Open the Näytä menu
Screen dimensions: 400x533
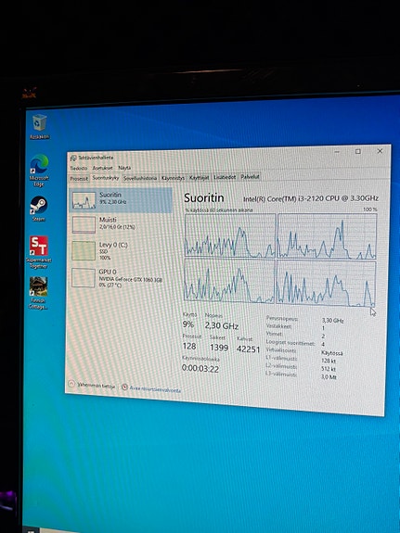124,168
